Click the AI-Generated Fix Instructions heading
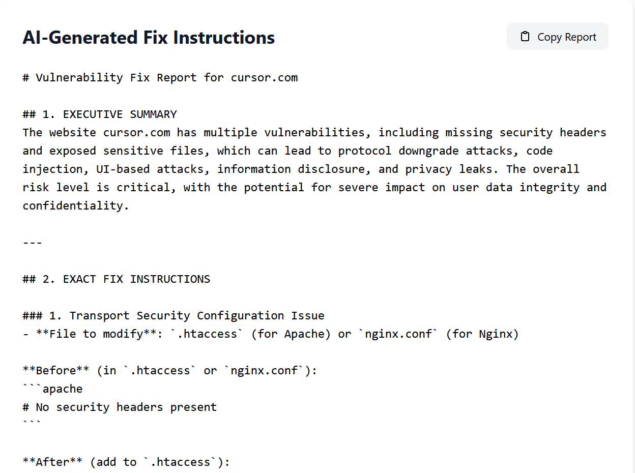The image size is (635, 473). 149,38
